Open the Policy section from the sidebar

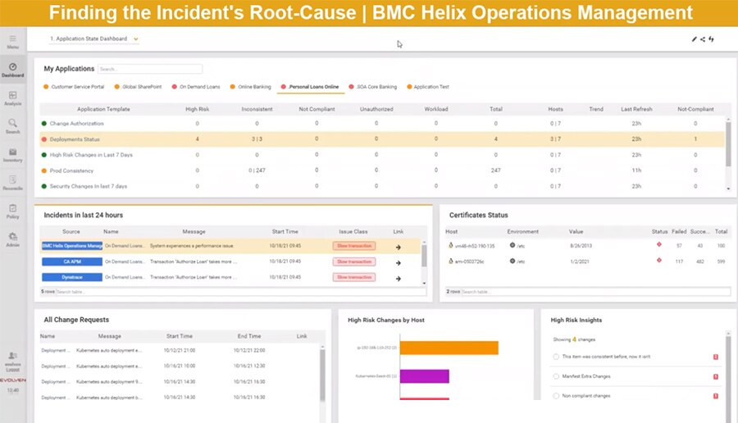[12, 211]
